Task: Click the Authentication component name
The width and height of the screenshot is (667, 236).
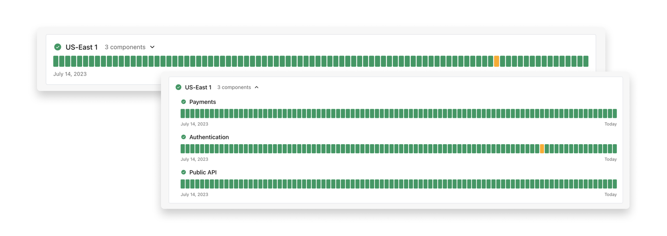Action: coord(209,137)
